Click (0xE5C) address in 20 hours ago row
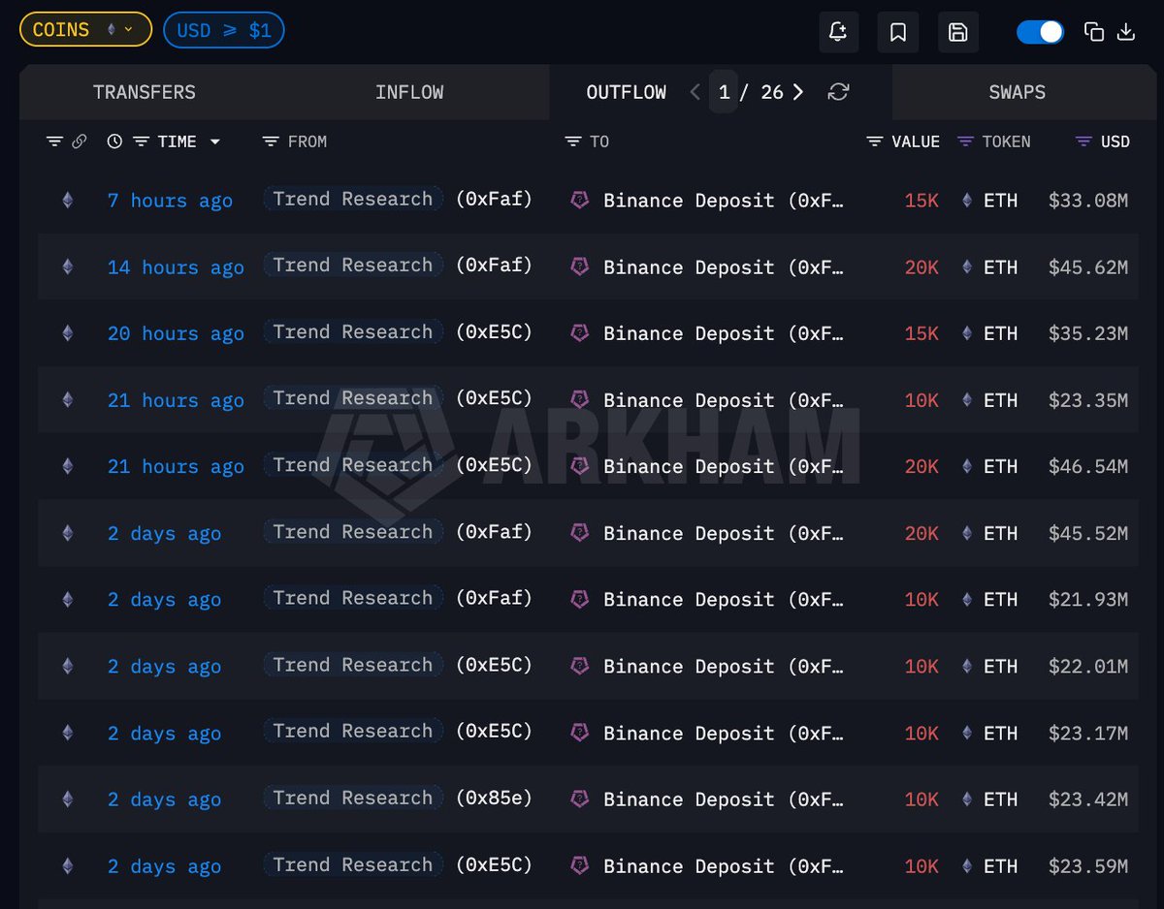Viewport: 1164px width, 909px height. click(x=494, y=332)
